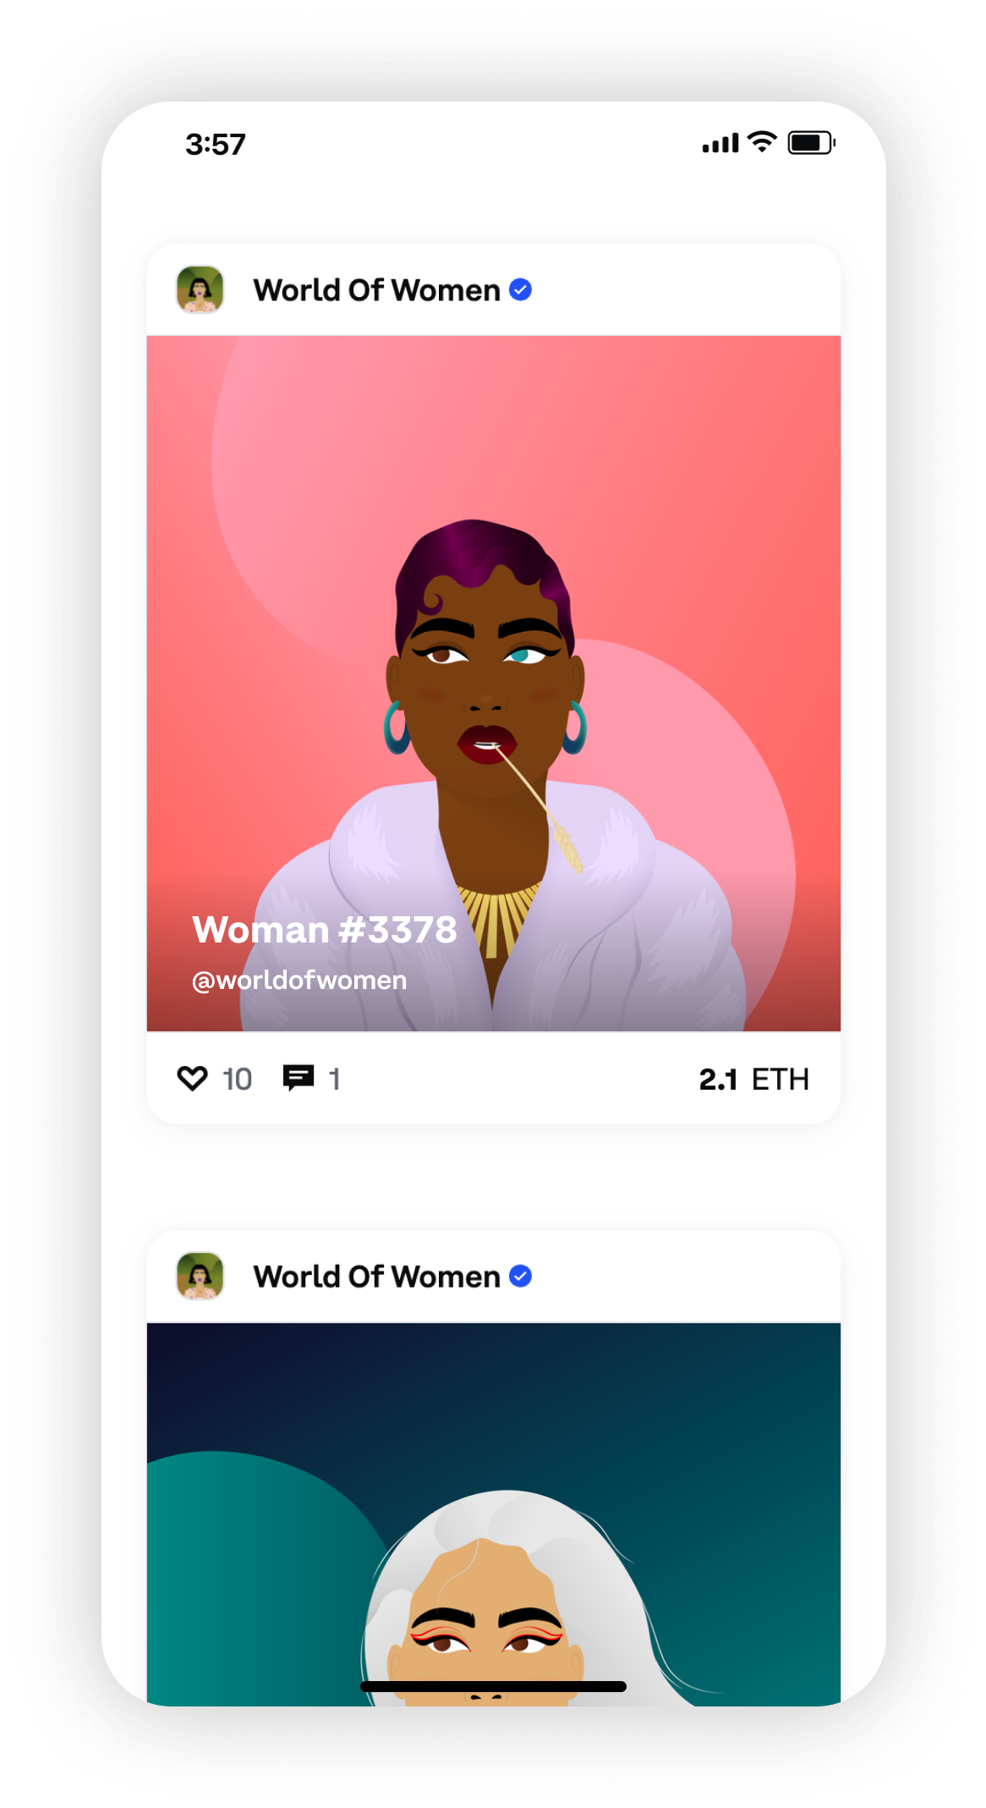Tap the like count 10
Viewport: 986px width, 1808px height.
tap(238, 1080)
